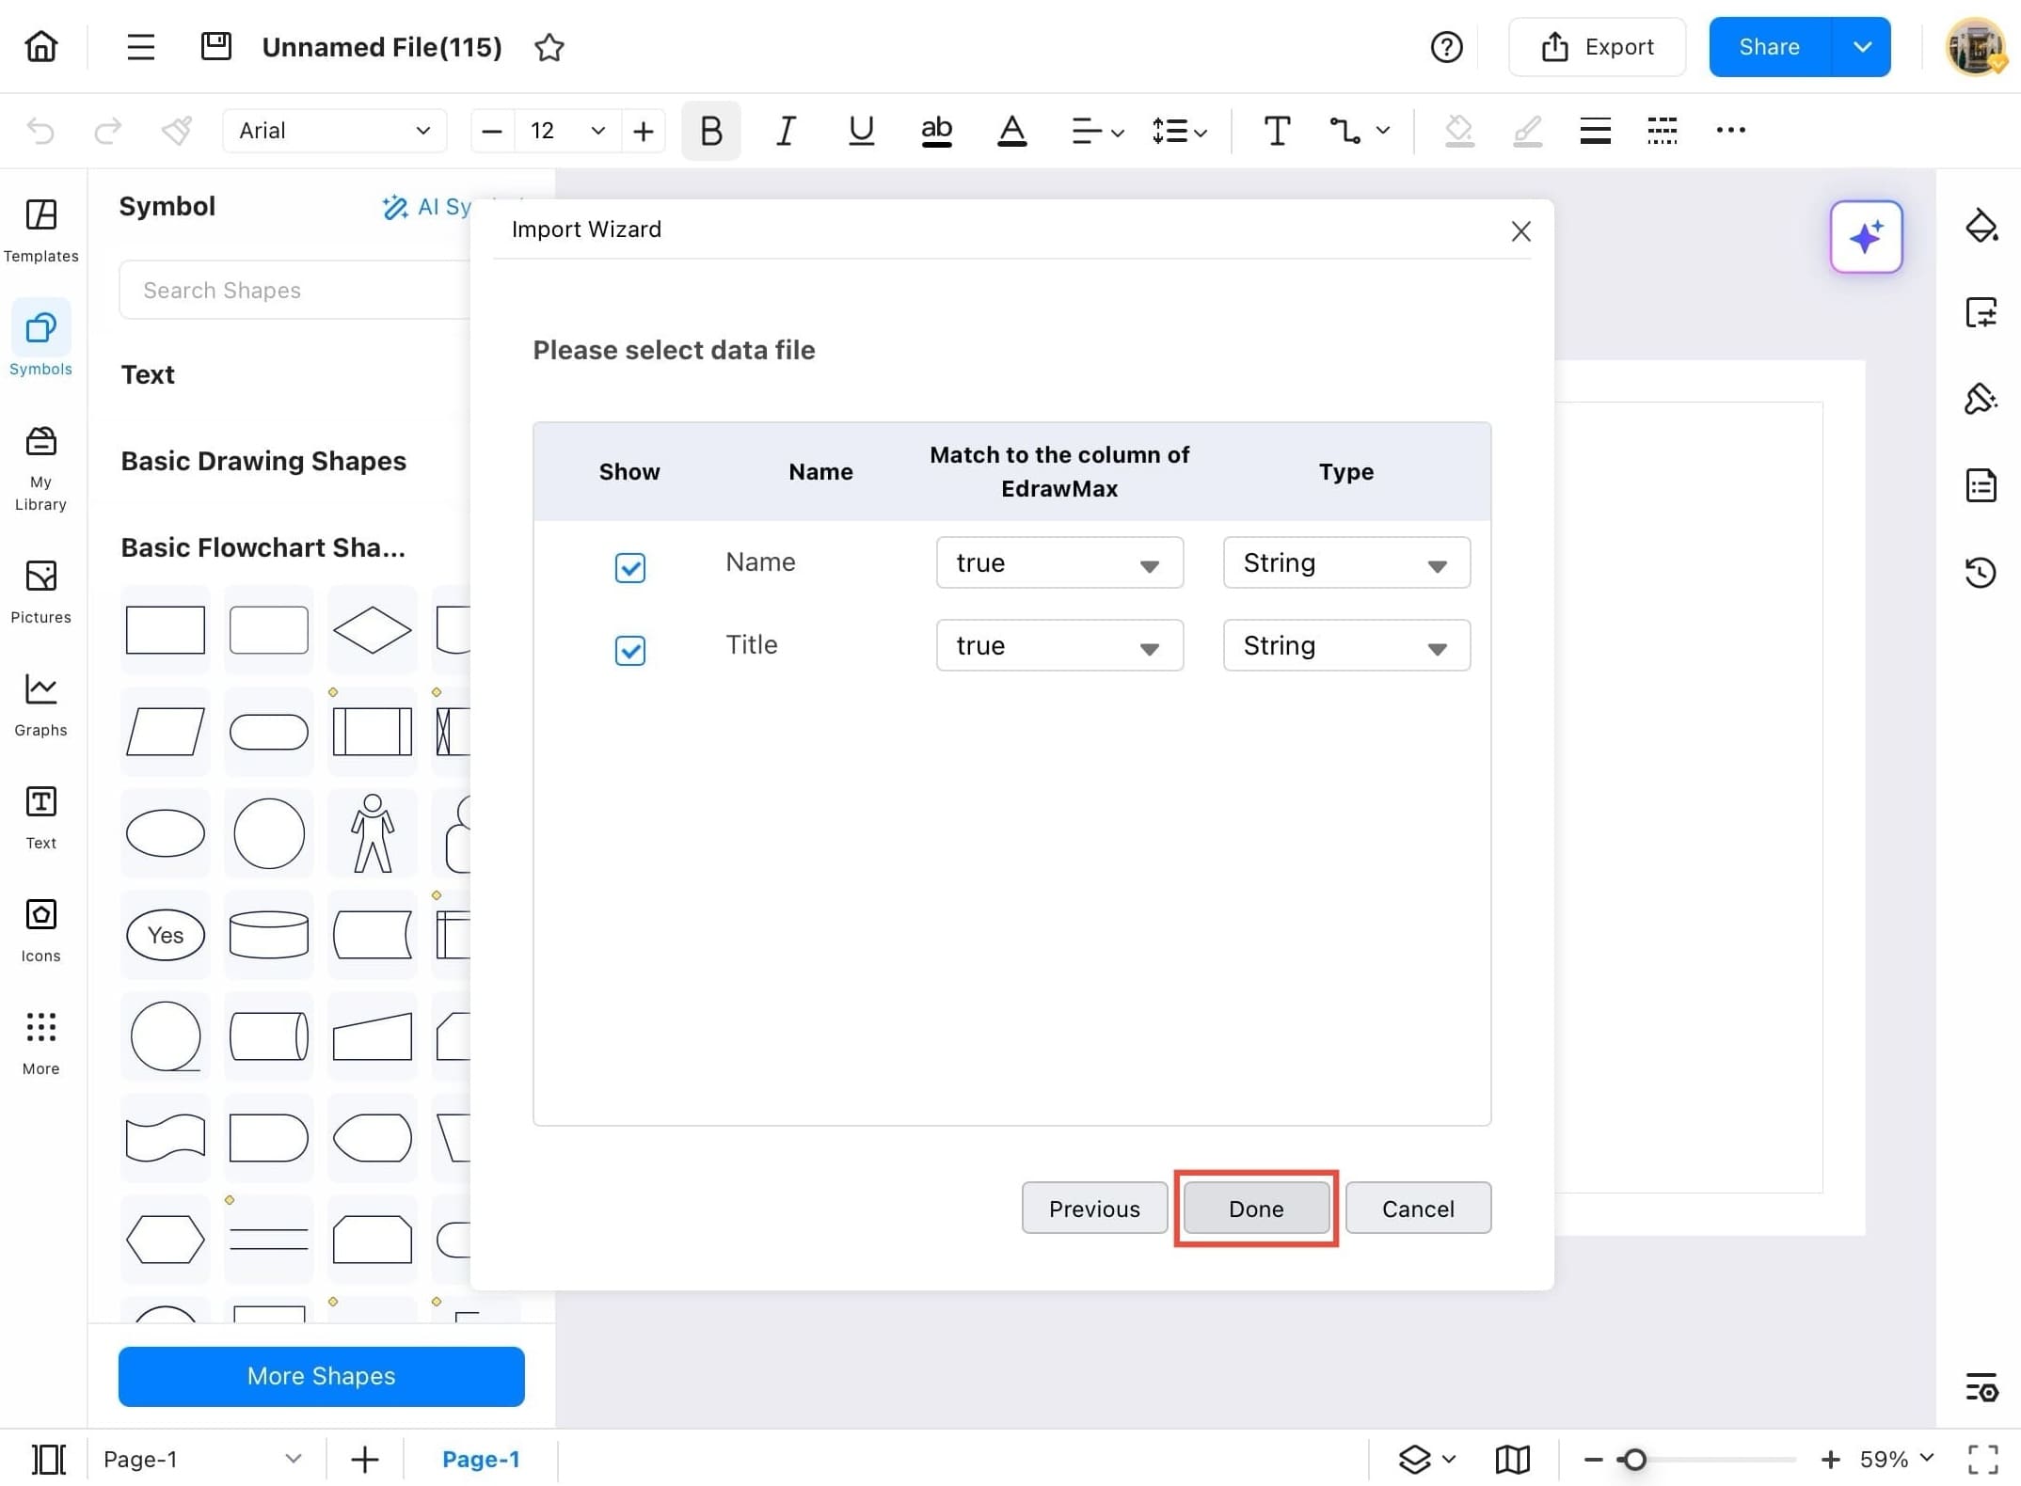Image resolution: width=2021 pixels, height=1486 pixels.
Task: Uncheck Show for the Name row
Action: [629, 567]
